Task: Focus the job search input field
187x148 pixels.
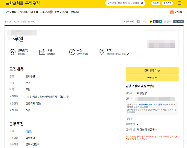Action: (123, 3)
